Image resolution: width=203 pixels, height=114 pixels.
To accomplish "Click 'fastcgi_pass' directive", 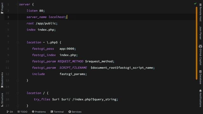I will click(x=43, y=49).
